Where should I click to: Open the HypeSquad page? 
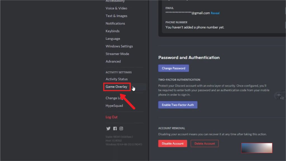(x=114, y=106)
